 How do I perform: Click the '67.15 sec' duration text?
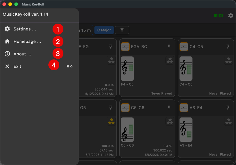tap(106, 150)
